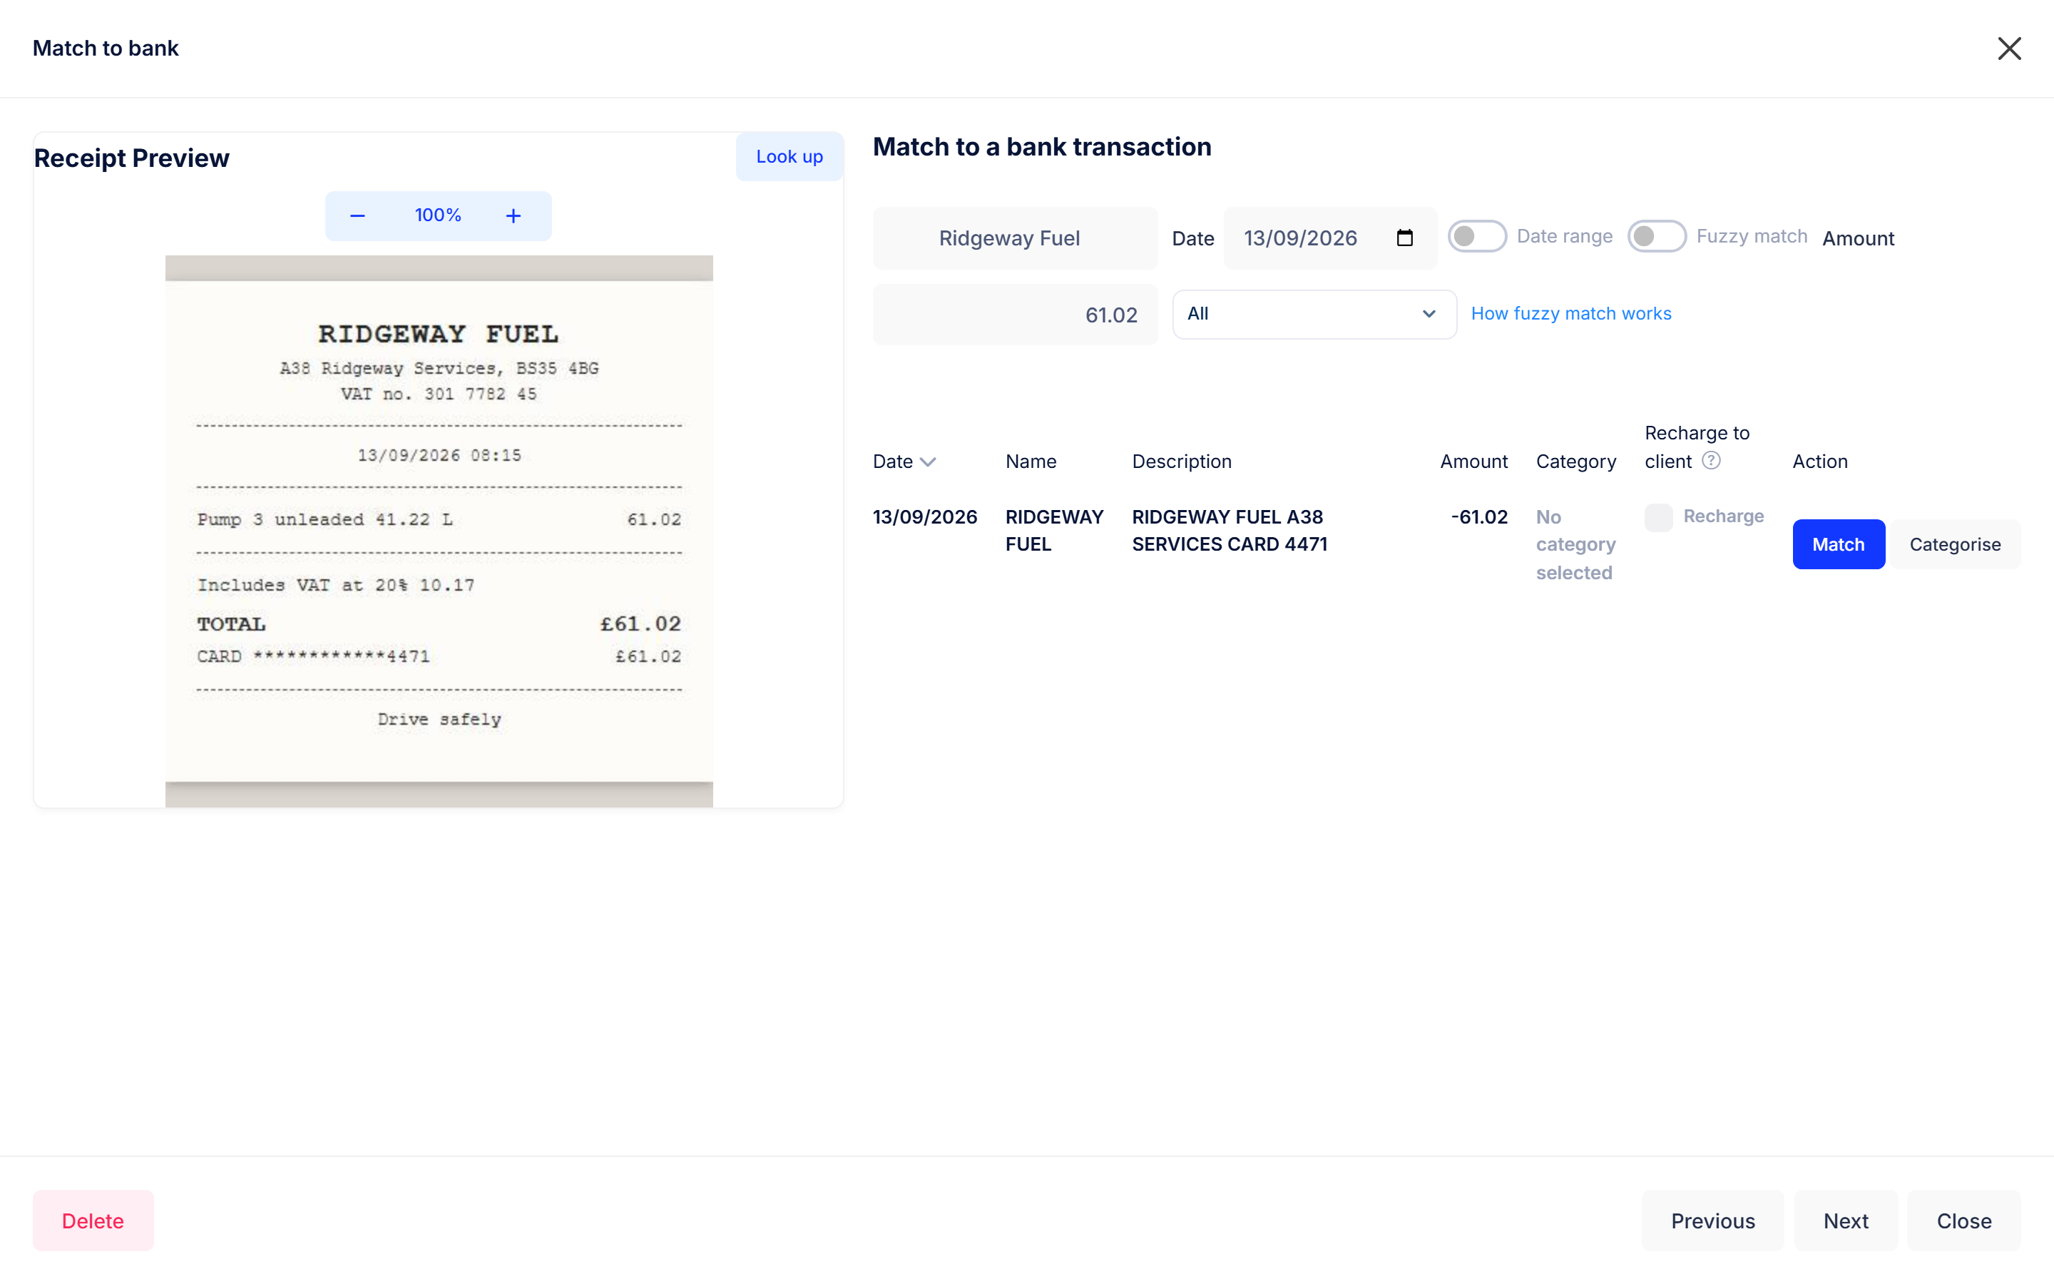Screen dimensions: 2054x1284
Task: Click description 'RIDGEWAY FUEL A38 SERVICES CARD 4471'
Action: 1229,531
